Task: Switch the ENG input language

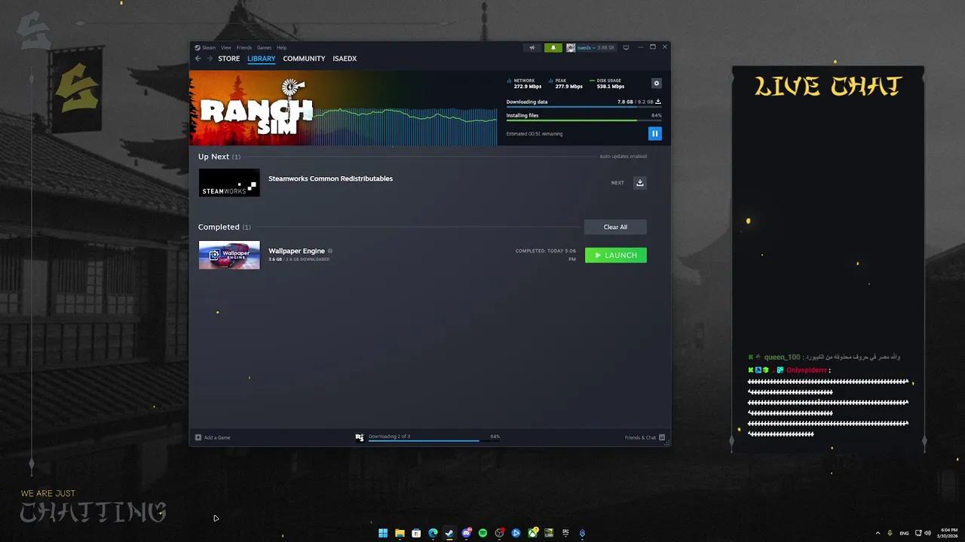Action: [x=904, y=533]
